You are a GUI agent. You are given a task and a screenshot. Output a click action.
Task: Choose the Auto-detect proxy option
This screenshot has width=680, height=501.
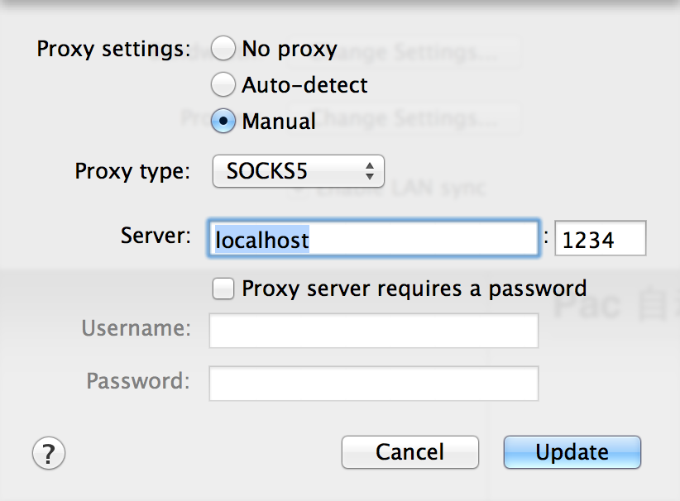click(223, 84)
